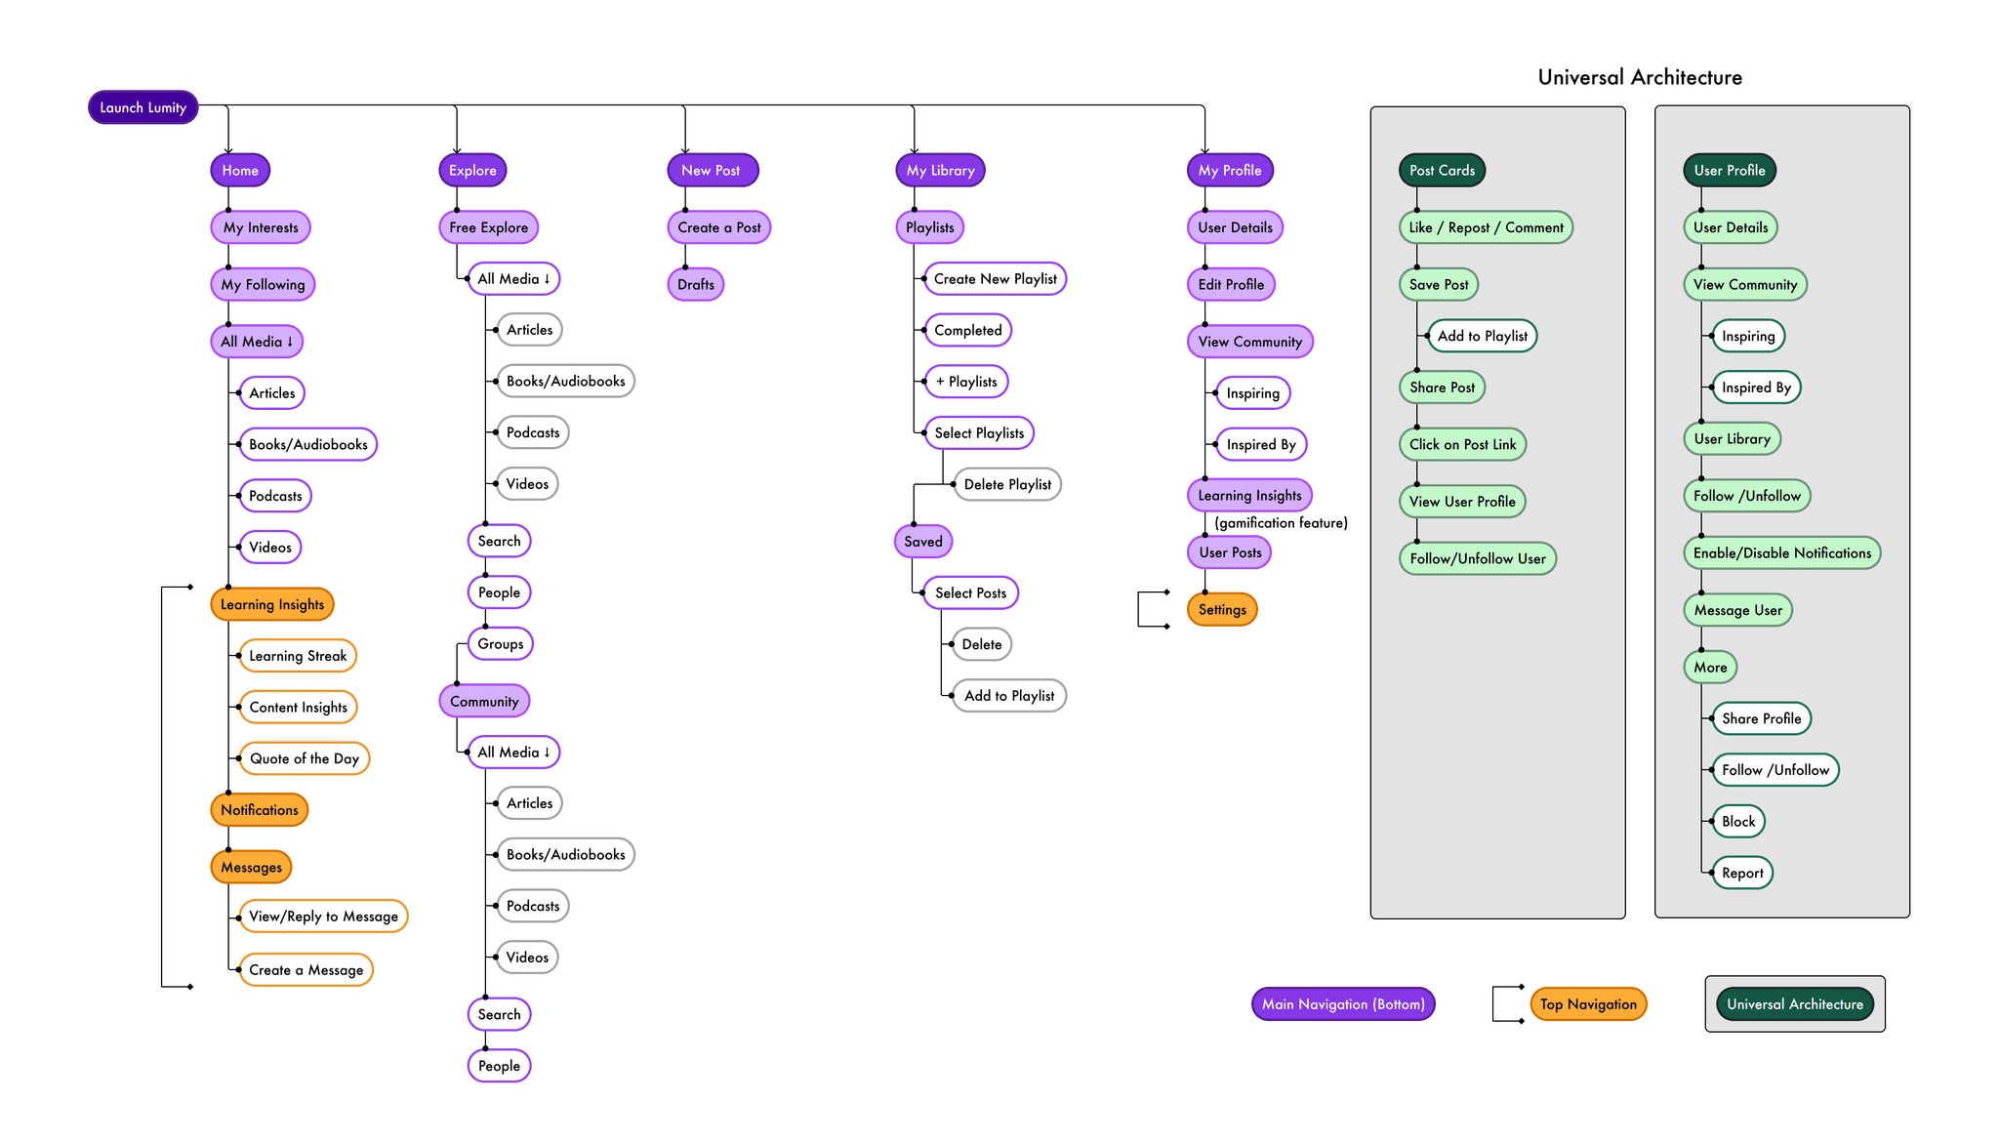This screenshot has width=1999, height=1142.
Task: Click the Learning Streak node
Action: click(x=298, y=656)
